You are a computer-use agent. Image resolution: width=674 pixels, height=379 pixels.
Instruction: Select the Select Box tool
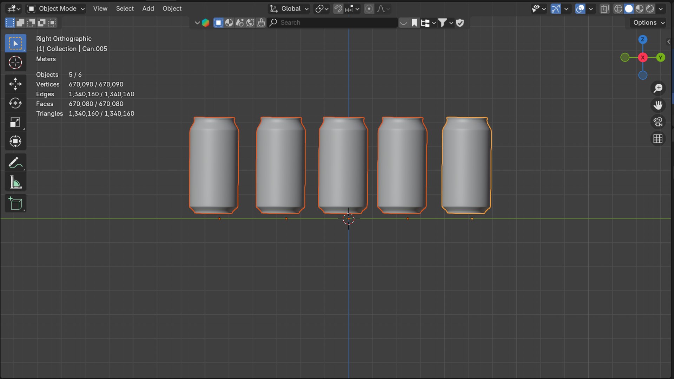15,43
